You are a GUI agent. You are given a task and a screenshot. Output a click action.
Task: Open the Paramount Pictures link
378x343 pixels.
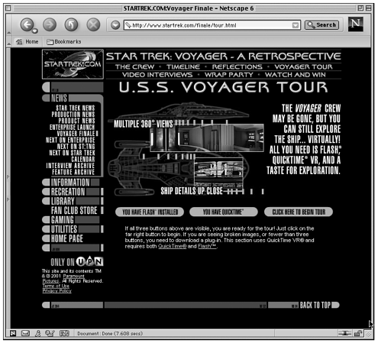(x=73, y=276)
